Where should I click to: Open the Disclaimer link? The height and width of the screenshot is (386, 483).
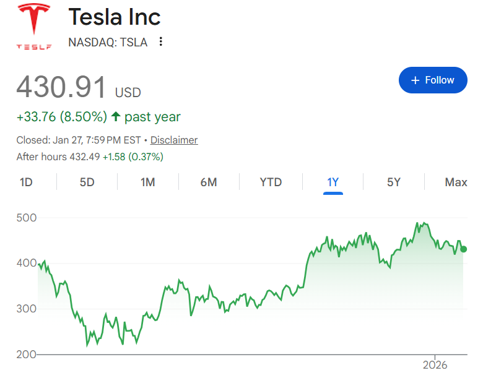coord(174,140)
